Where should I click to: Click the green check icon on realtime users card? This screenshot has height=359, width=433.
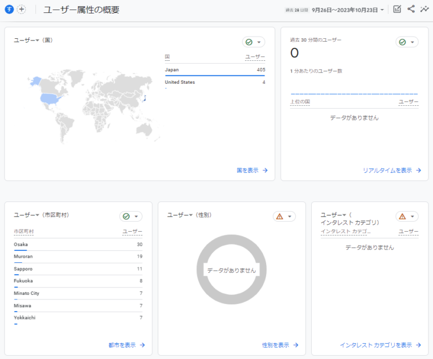(402, 42)
